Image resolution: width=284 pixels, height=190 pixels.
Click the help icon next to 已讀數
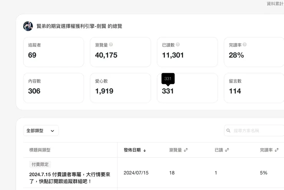tap(178, 44)
